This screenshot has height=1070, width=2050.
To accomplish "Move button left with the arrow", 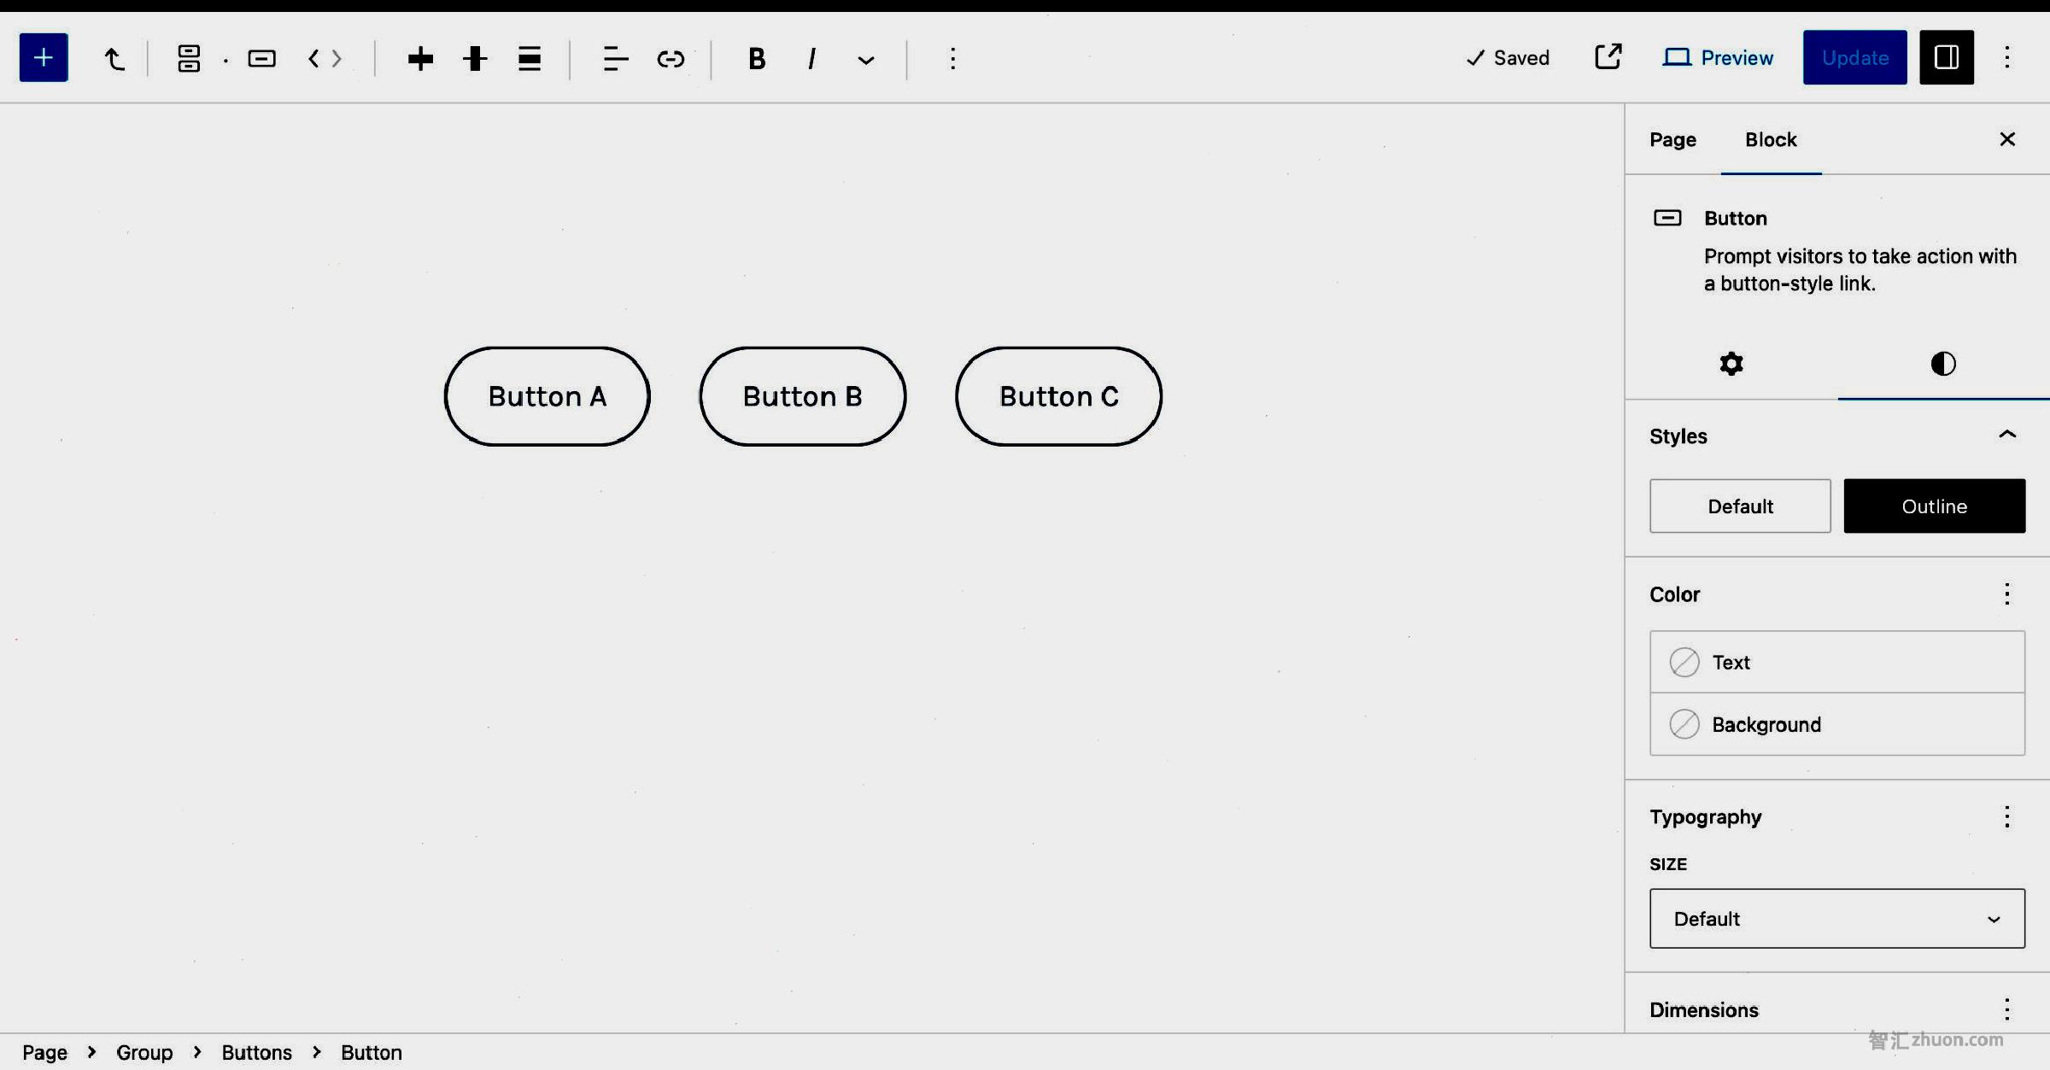I will pos(313,59).
